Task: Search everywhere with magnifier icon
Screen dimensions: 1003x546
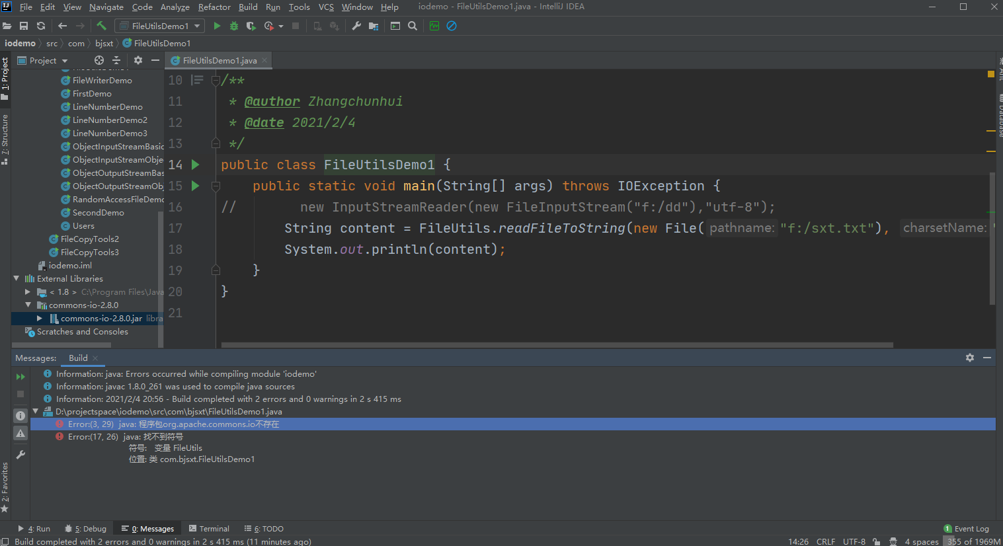Action: pyautogui.click(x=413, y=26)
